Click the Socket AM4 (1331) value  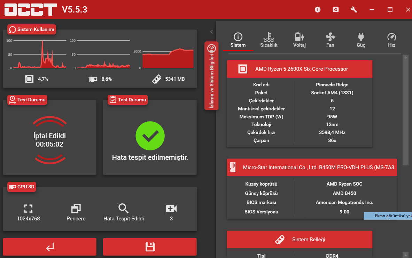[332, 93]
